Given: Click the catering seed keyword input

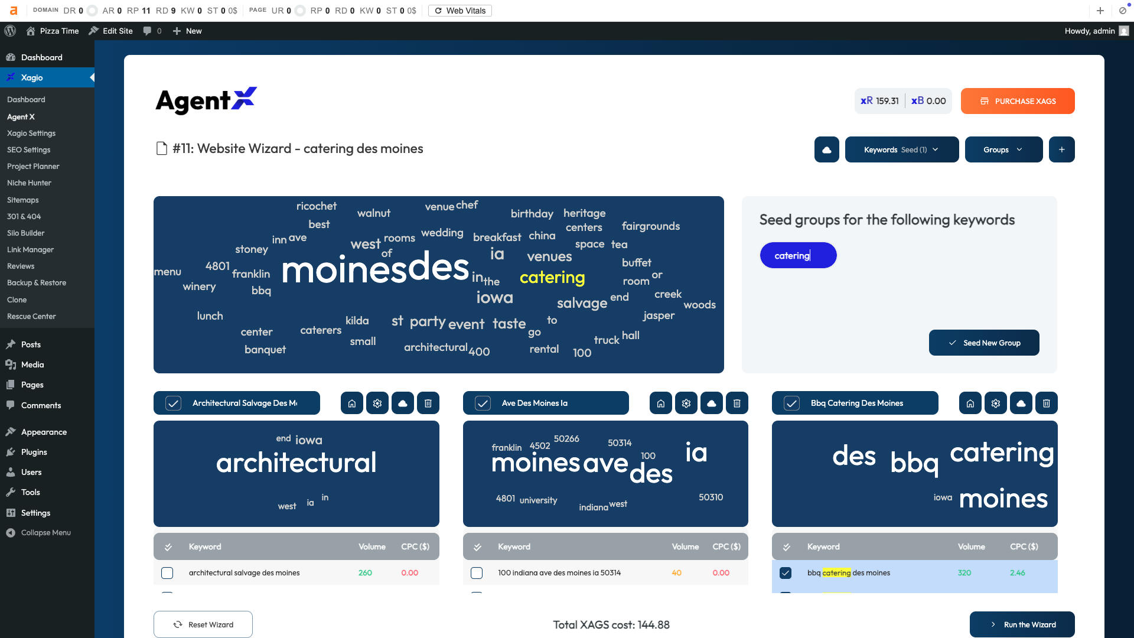Looking at the screenshot, I should pos(798,256).
